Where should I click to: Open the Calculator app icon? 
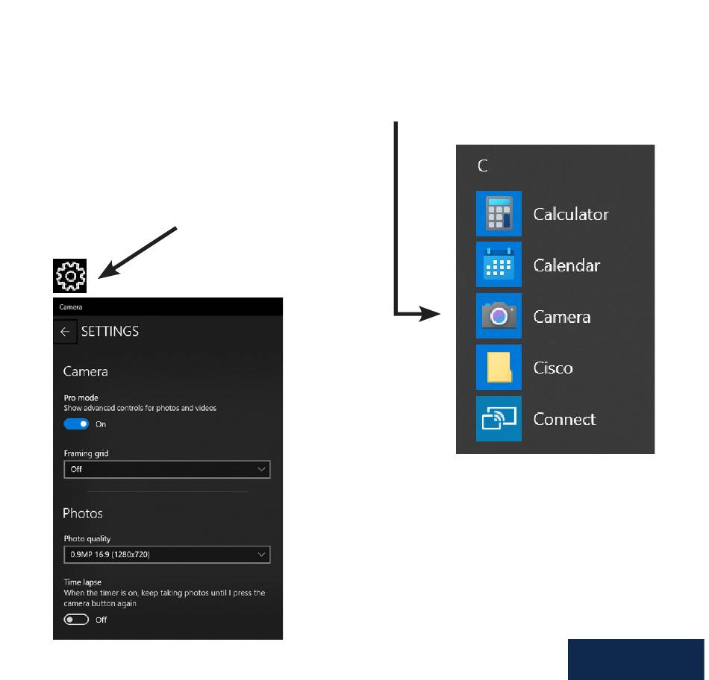tap(499, 213)
